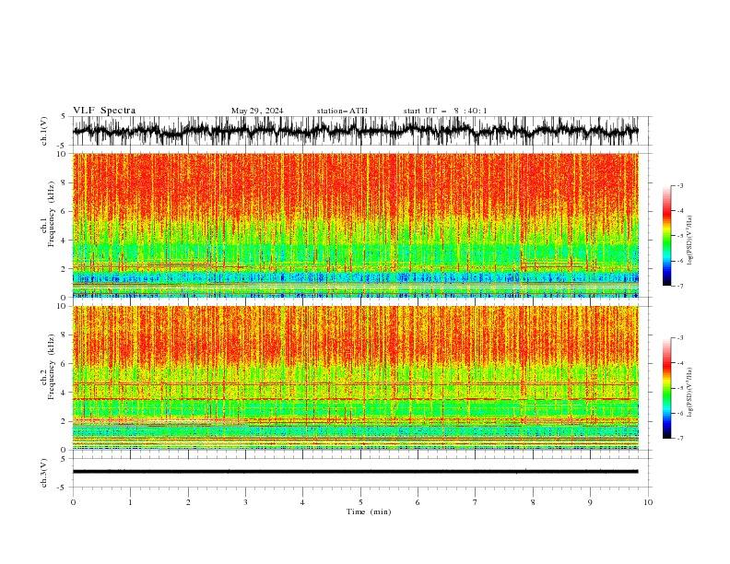Click the log(PSD) label beside ch.1 color bar
This screenshot has height=564, width=730.
[689, 241]
